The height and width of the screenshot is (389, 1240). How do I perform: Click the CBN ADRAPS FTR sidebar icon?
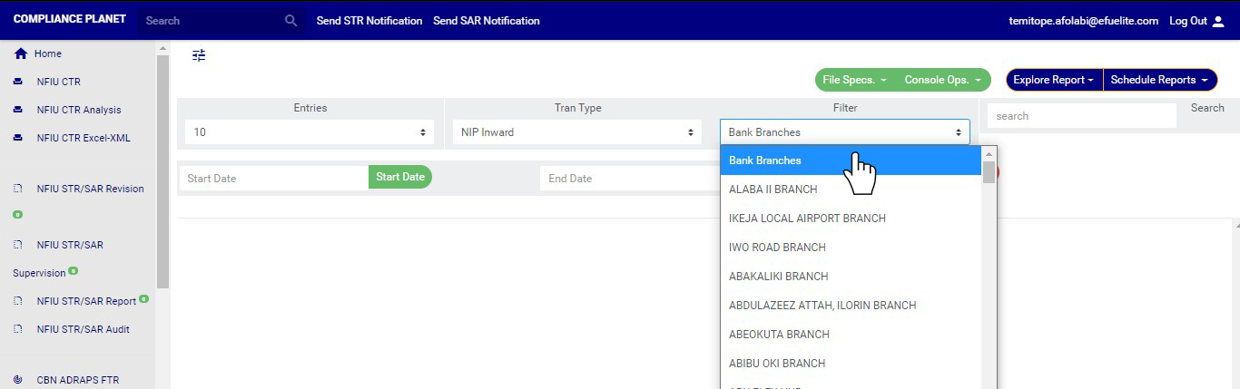point(17,380)
